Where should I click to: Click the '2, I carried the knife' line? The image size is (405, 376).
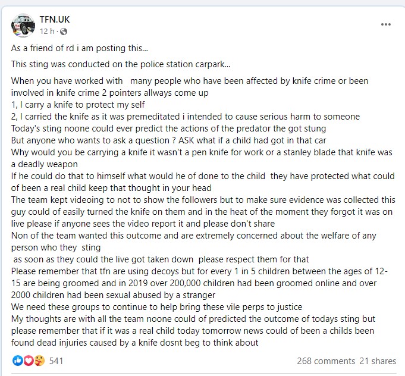tap(186, 117)
